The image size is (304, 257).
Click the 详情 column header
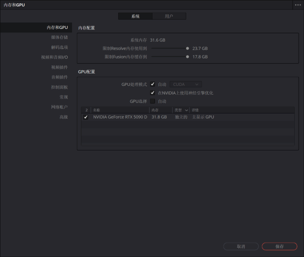coord(242,110)
